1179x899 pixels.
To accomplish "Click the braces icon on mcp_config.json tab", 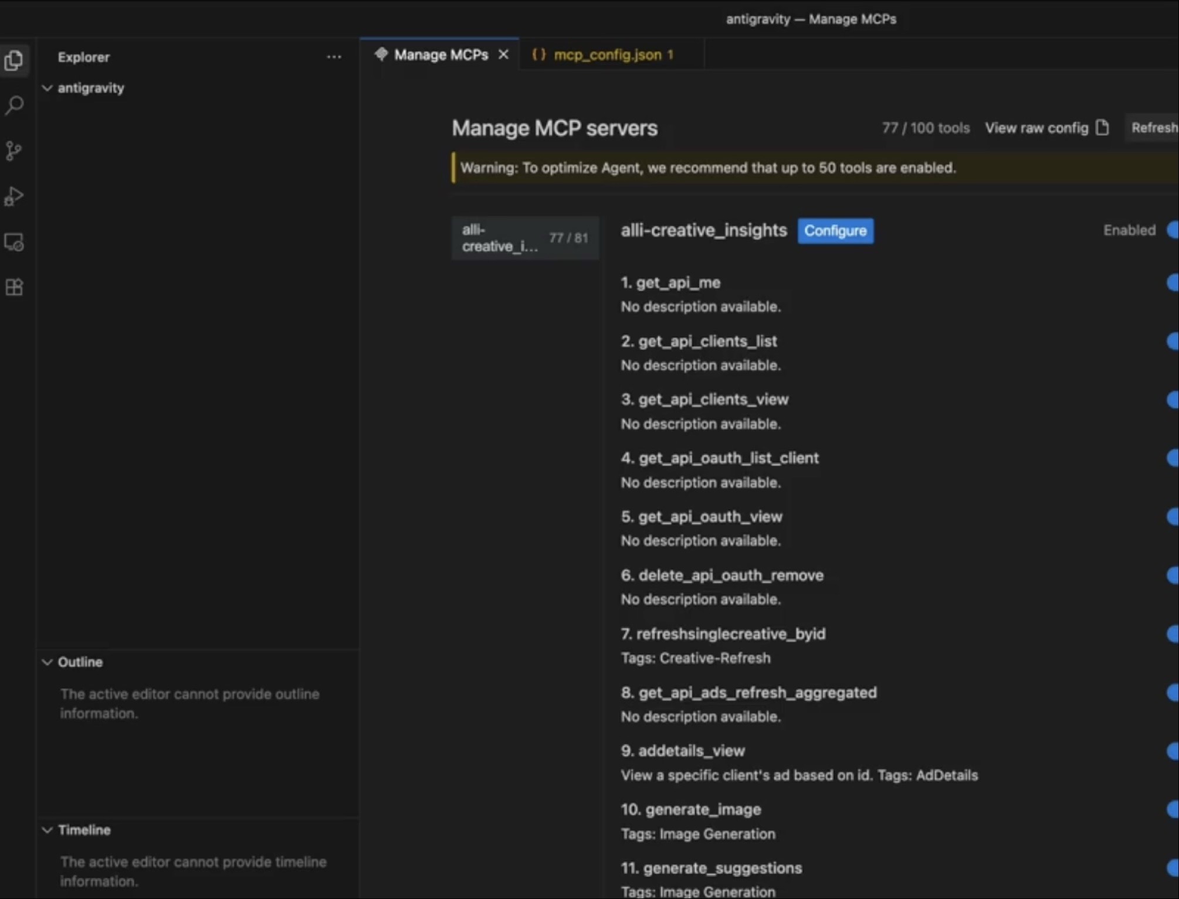I will [x=538, y=55].
